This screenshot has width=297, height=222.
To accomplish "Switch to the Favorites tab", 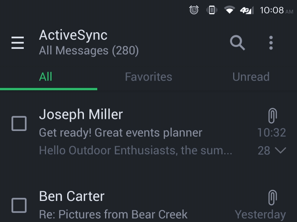I will [x=148, y=77].
